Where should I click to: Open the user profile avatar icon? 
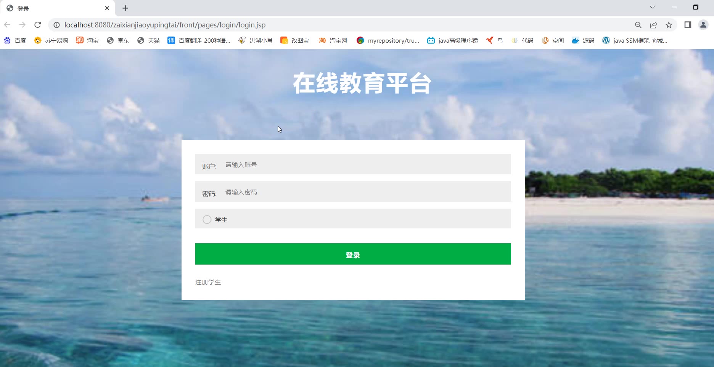pos(703,25)
